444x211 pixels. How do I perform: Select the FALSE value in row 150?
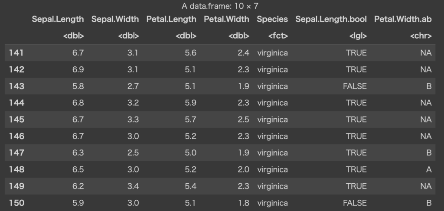[x=355, y=203]
